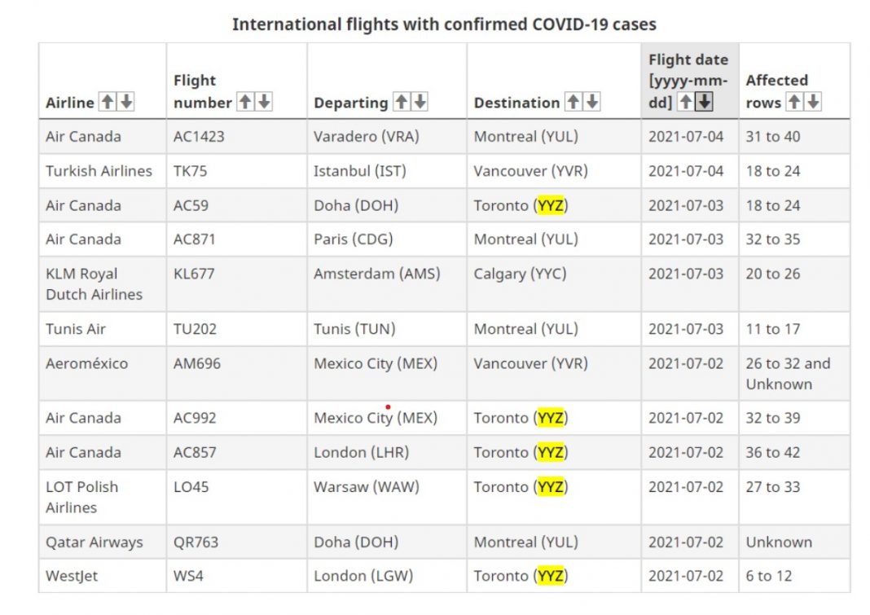Sort Affected rows column descending arrow
This screenshot has width=870, height=615.
812,103
